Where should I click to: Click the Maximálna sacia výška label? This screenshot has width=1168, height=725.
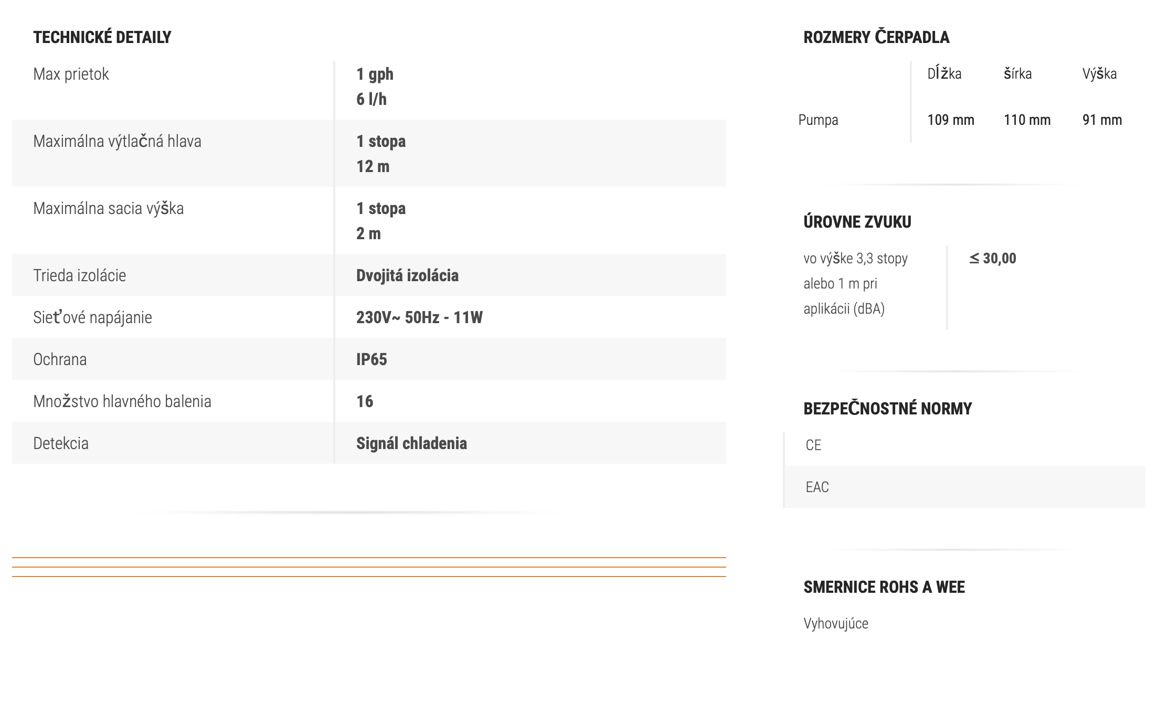tap(108, 208)
